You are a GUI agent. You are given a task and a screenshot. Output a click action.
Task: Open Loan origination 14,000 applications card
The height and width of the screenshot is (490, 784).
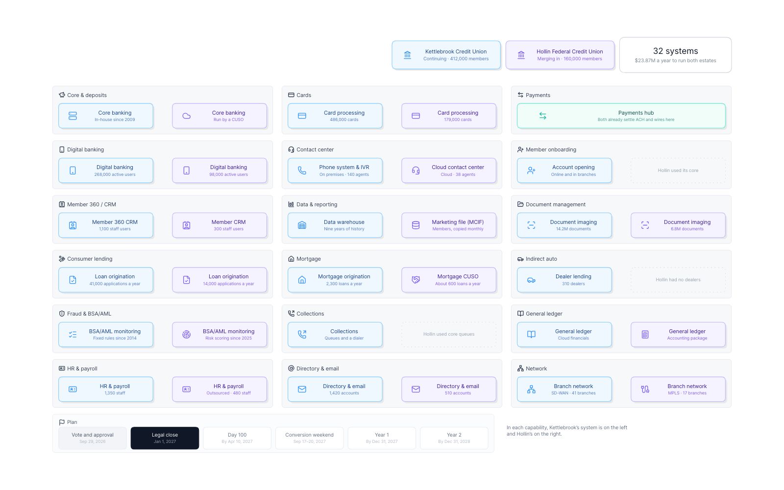(220, 280)
